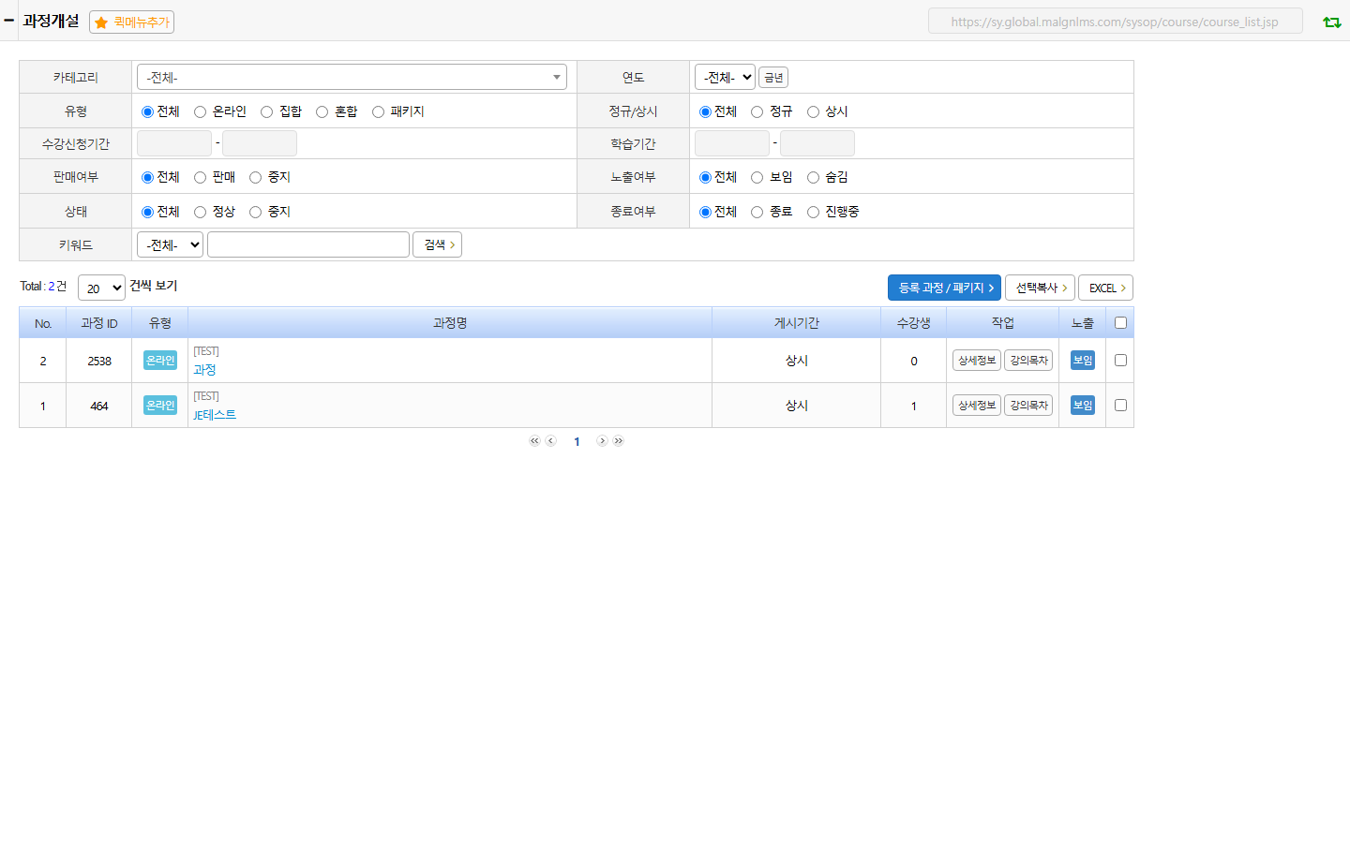Toggle 보임 exposure badge for course 464
The width and height of the screenshot is (1350, 843).
(x=1083, y=406)
